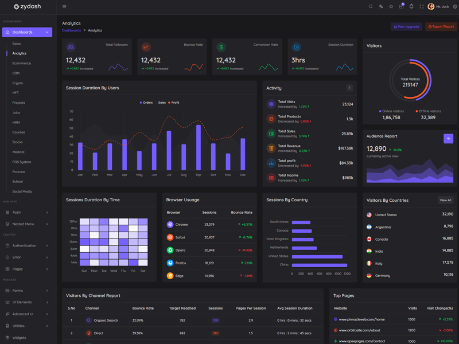Select Ecommerce in the sidebar
This screenshot has height=344, width=459.
22,63
